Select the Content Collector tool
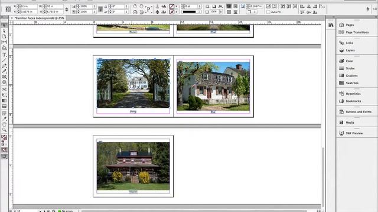 [x=4, y=48]
